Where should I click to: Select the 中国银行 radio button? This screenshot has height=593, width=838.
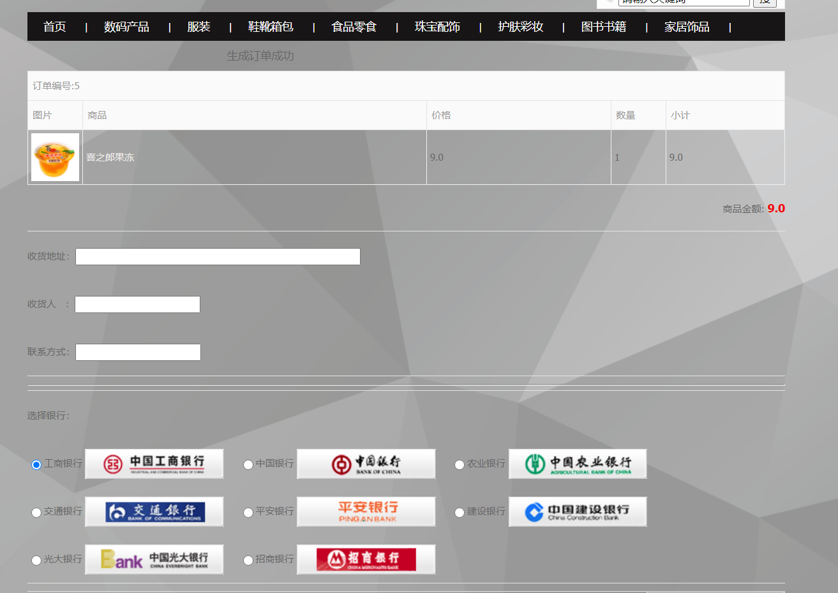click(248, 465)
